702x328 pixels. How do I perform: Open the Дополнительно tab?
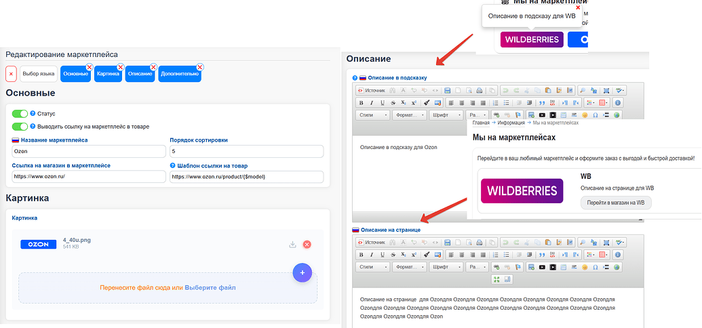179,73
